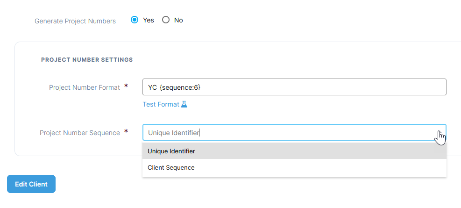Click the "Yes" label text
Viewport: 461px width, 208px height.
click(149, 20)
